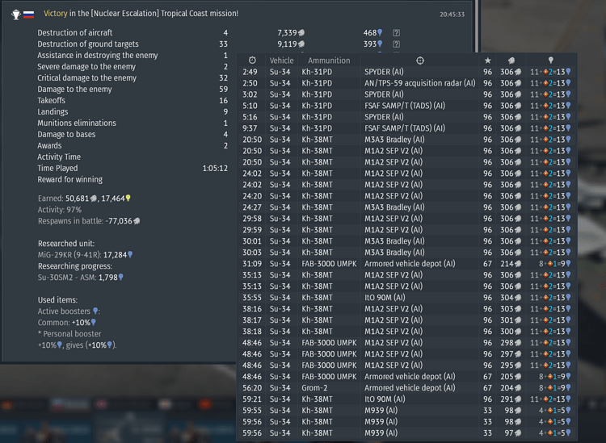
Task: Click the silver lions column header icon
Action: tap(511, 61)
